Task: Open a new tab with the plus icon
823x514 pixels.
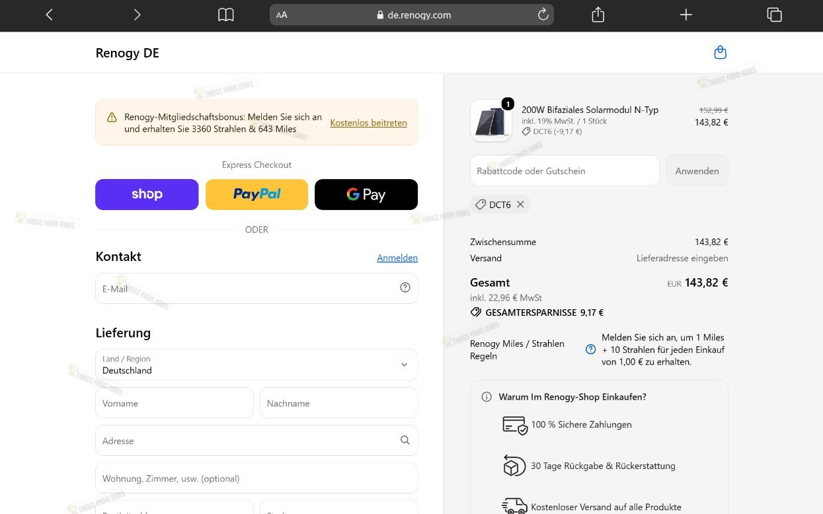Action: [x=686, y=15]
